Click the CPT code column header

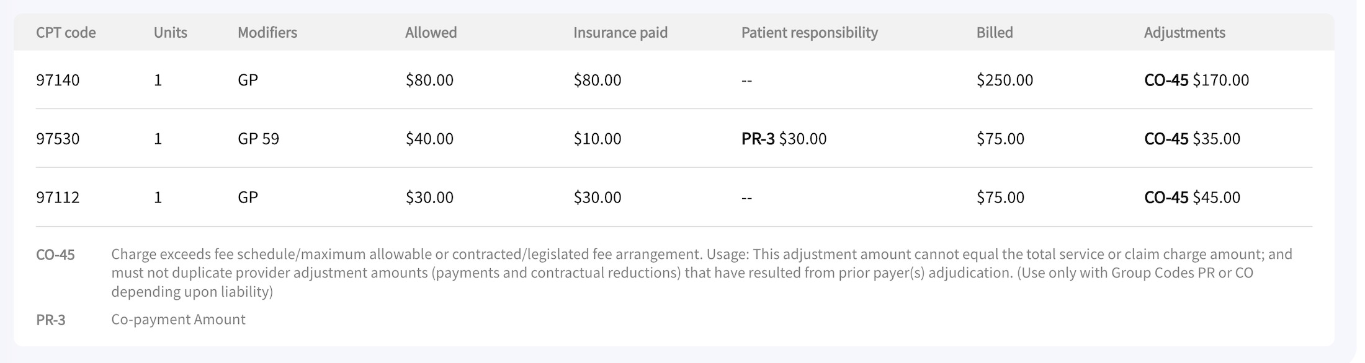pyautogui.click(x=66, y=32)
